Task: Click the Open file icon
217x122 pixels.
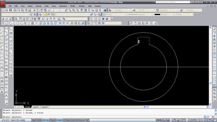Action: [x=7, y=10]
